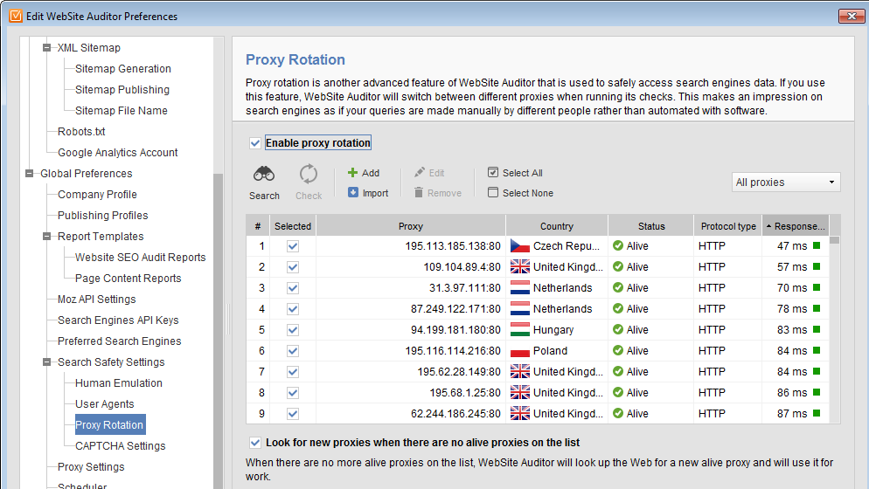Close the Preferences dialog
The image size is (869, 489).
tap(852, 16)
